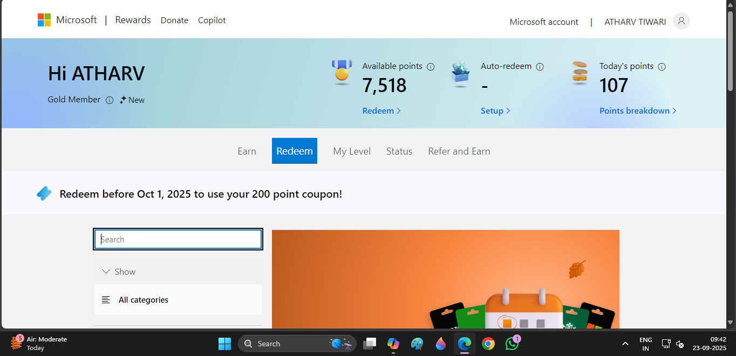Open network and volume quick settings
736x356 pixels.
pyautogui.click(x=673, y=344)
